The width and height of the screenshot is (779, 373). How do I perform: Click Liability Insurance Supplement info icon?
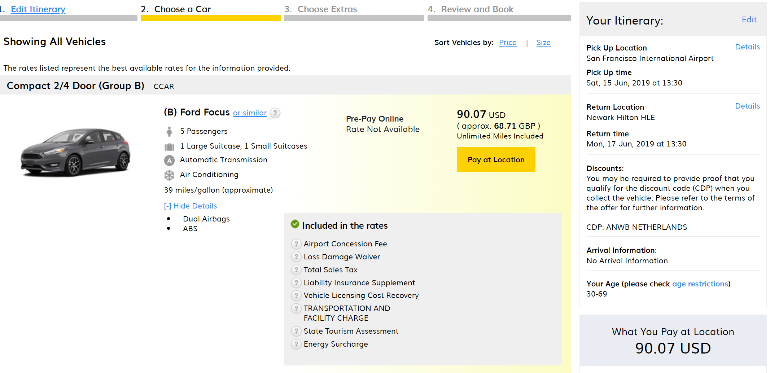296,283
